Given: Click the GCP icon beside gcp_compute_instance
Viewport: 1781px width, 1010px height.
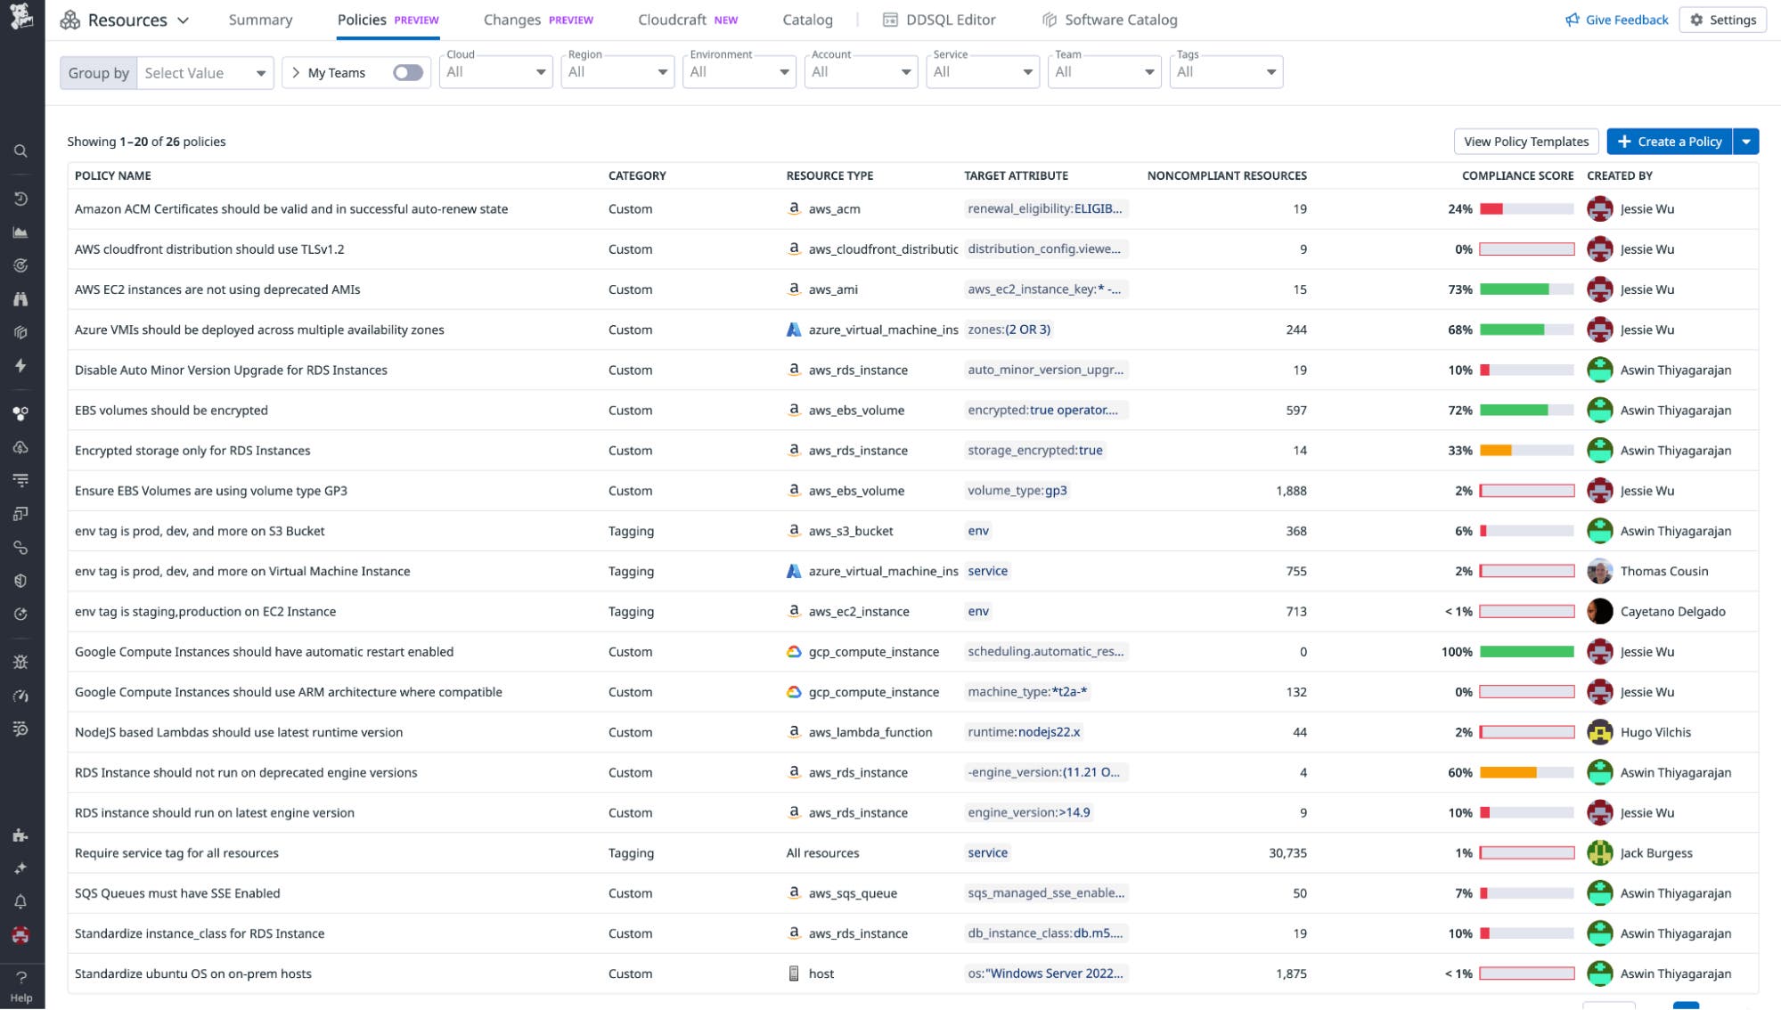Looking at the screenshot, I should pyautogui.click(x=792, y=651).
